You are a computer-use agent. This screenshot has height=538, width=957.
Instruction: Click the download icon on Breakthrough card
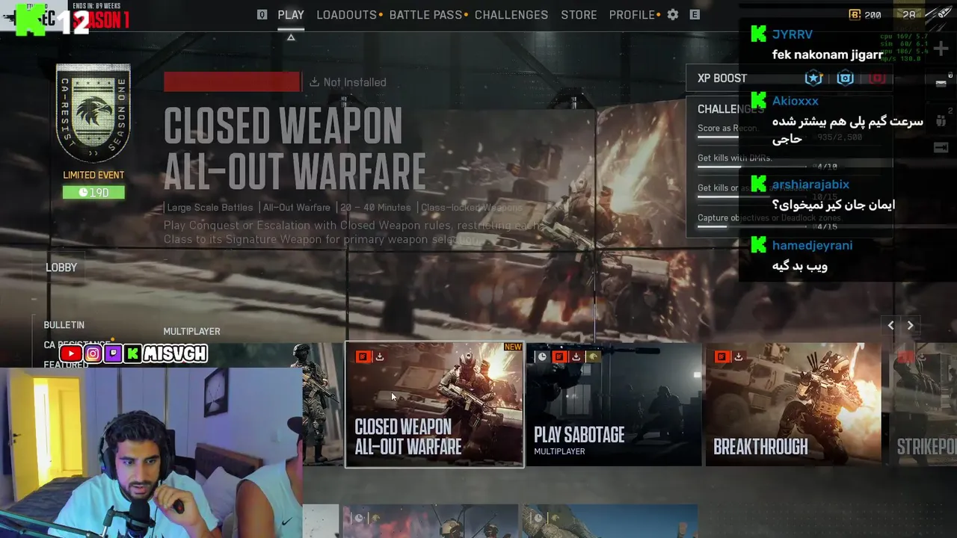tap(739, 356)
